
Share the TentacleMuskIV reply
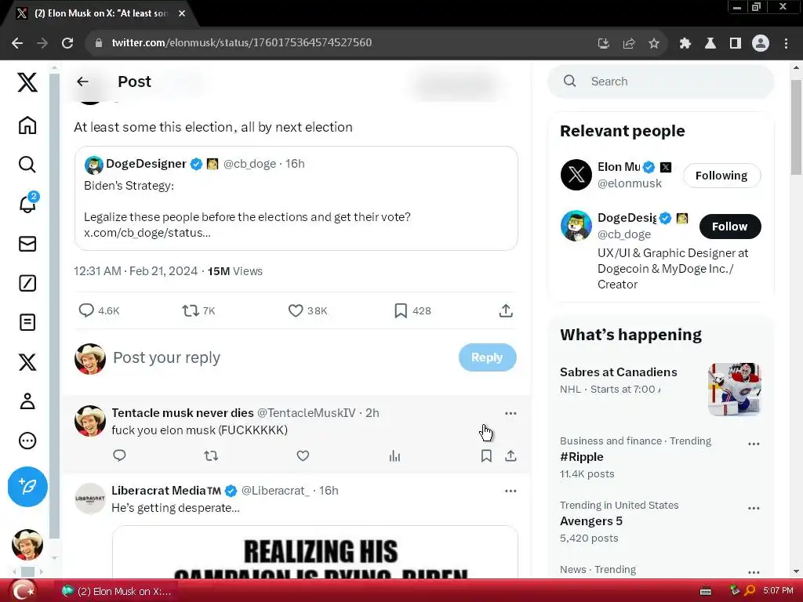(511, 455)
